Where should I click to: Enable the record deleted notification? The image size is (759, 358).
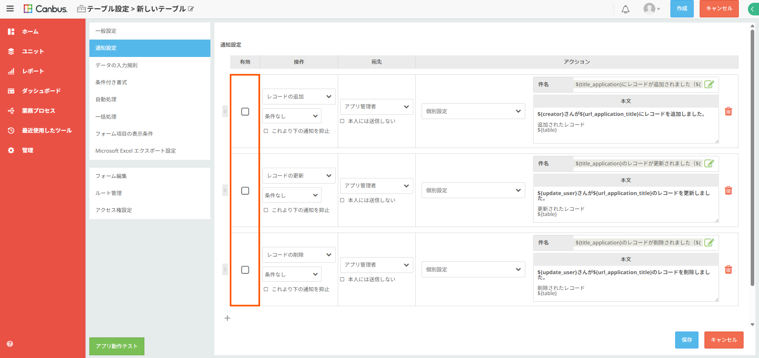pos(245,270)
